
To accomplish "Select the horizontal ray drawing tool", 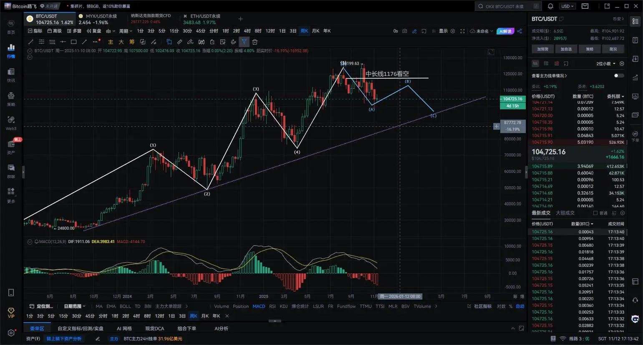I will point(63,42).
